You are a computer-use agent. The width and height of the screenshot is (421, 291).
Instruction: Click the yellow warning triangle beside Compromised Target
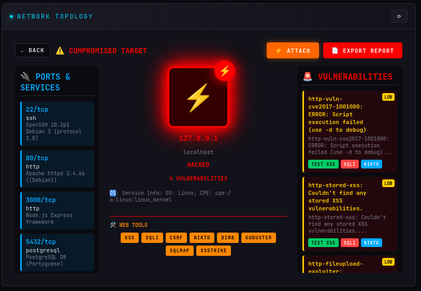(60, 51)
